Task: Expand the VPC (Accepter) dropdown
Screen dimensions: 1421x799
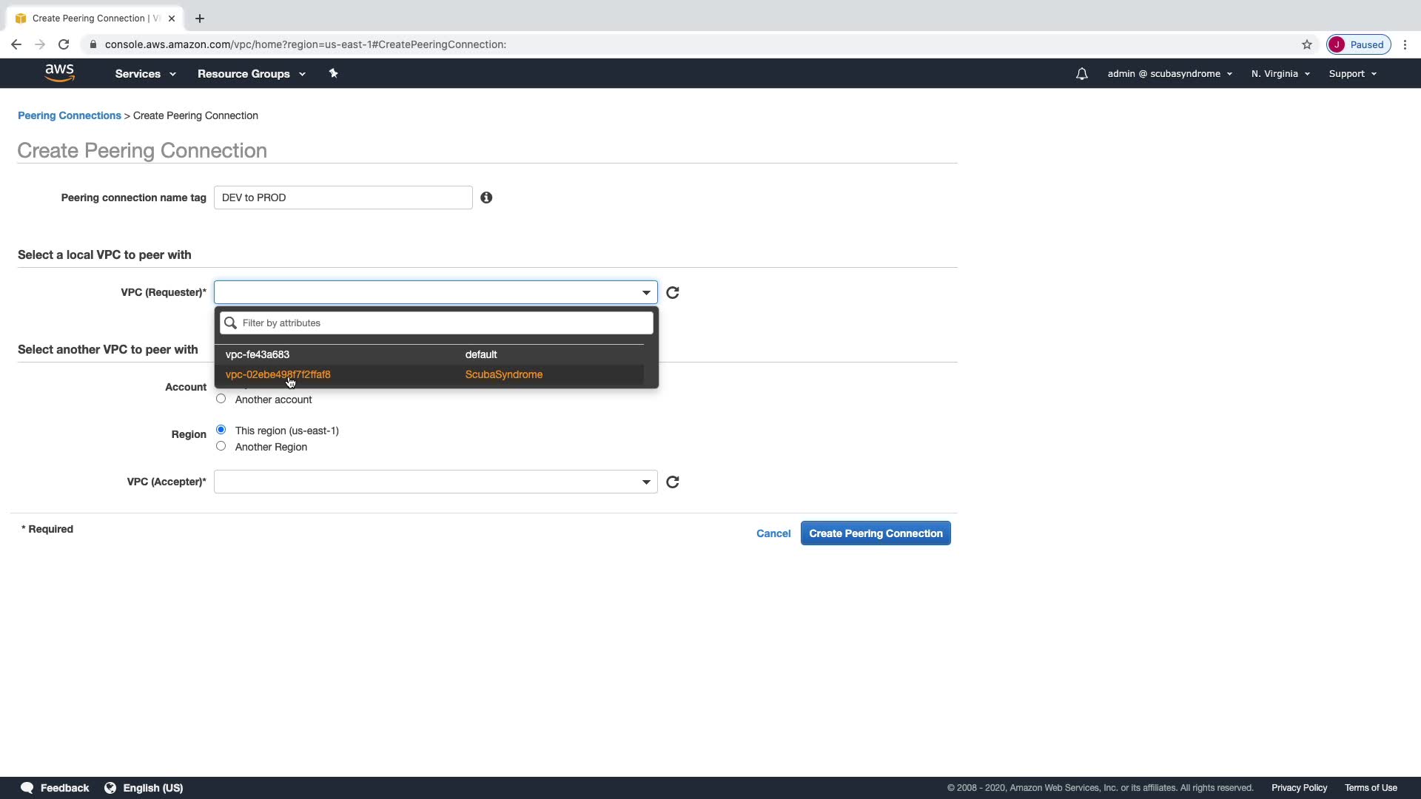Action: coord(646,482)
